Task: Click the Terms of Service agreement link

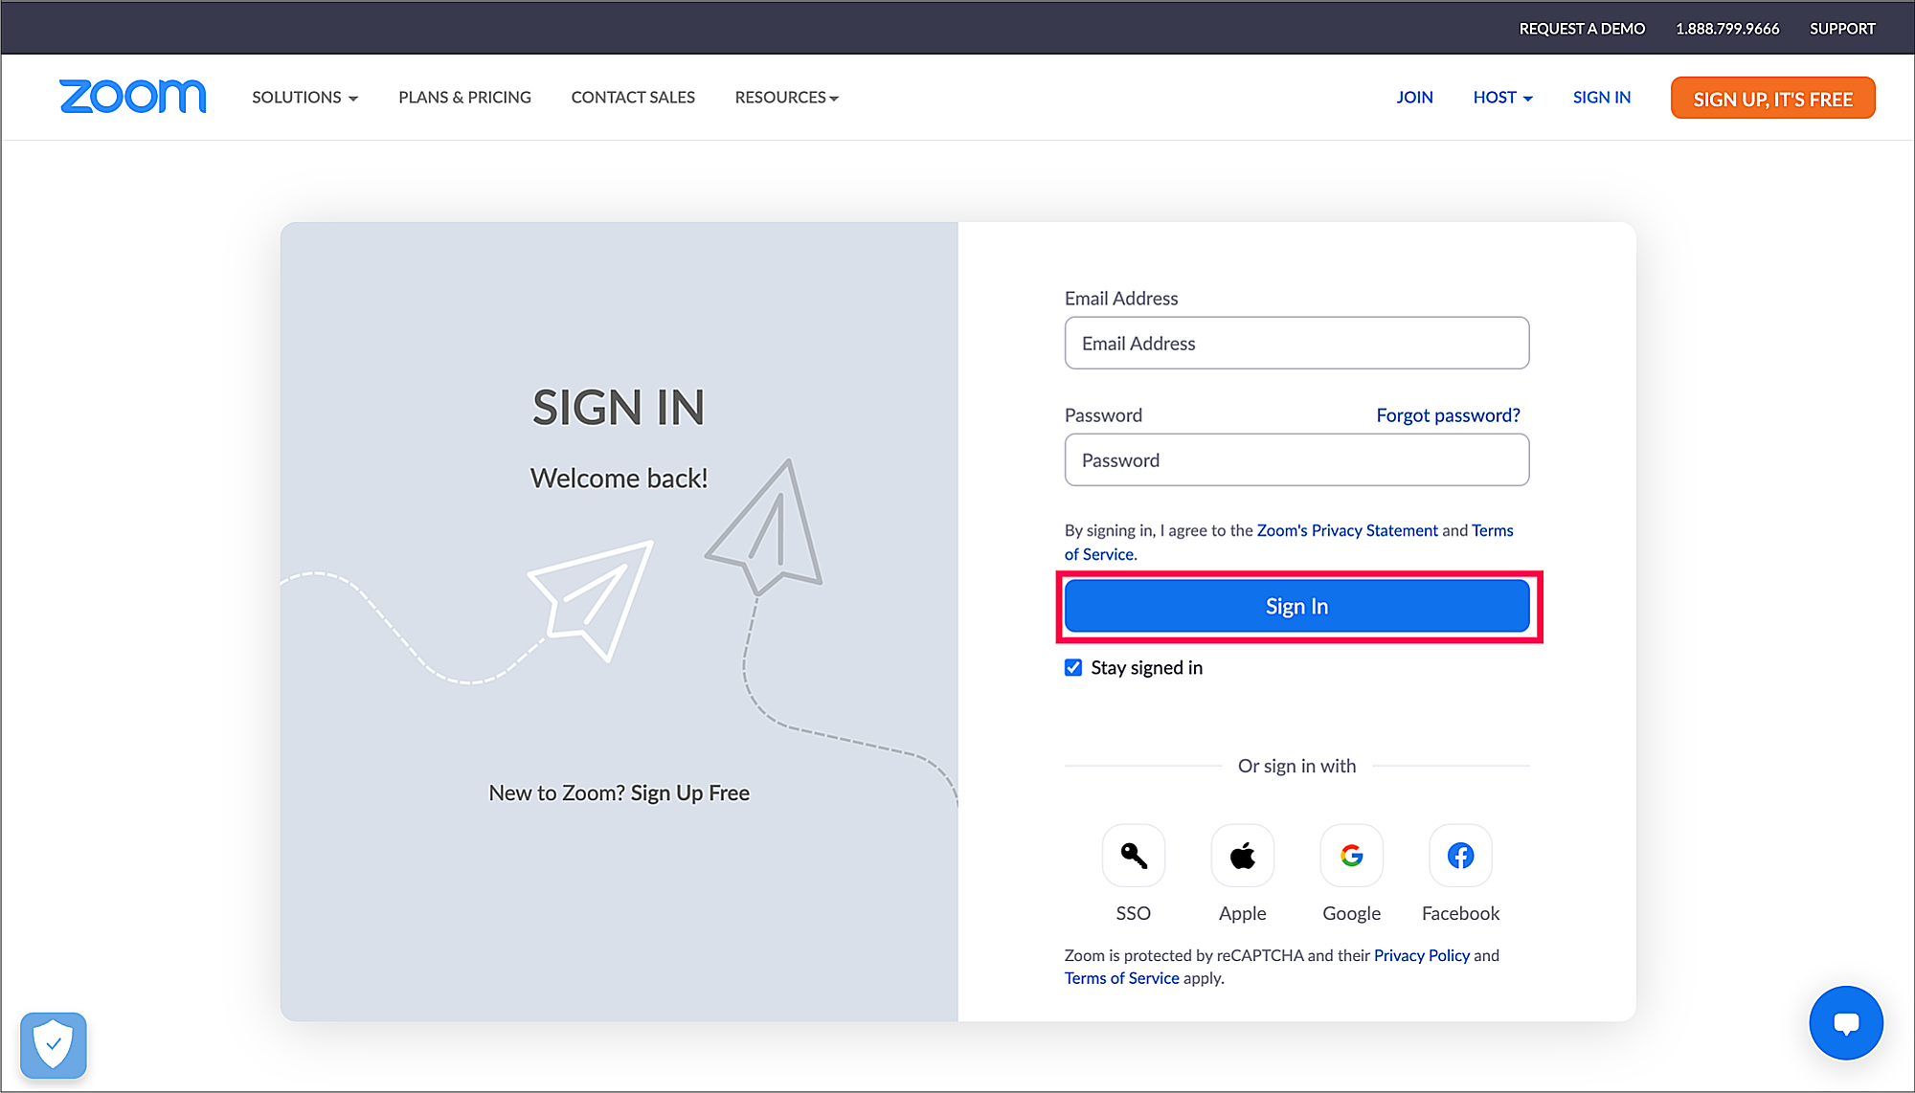Action: click(x=1492, y=530)
